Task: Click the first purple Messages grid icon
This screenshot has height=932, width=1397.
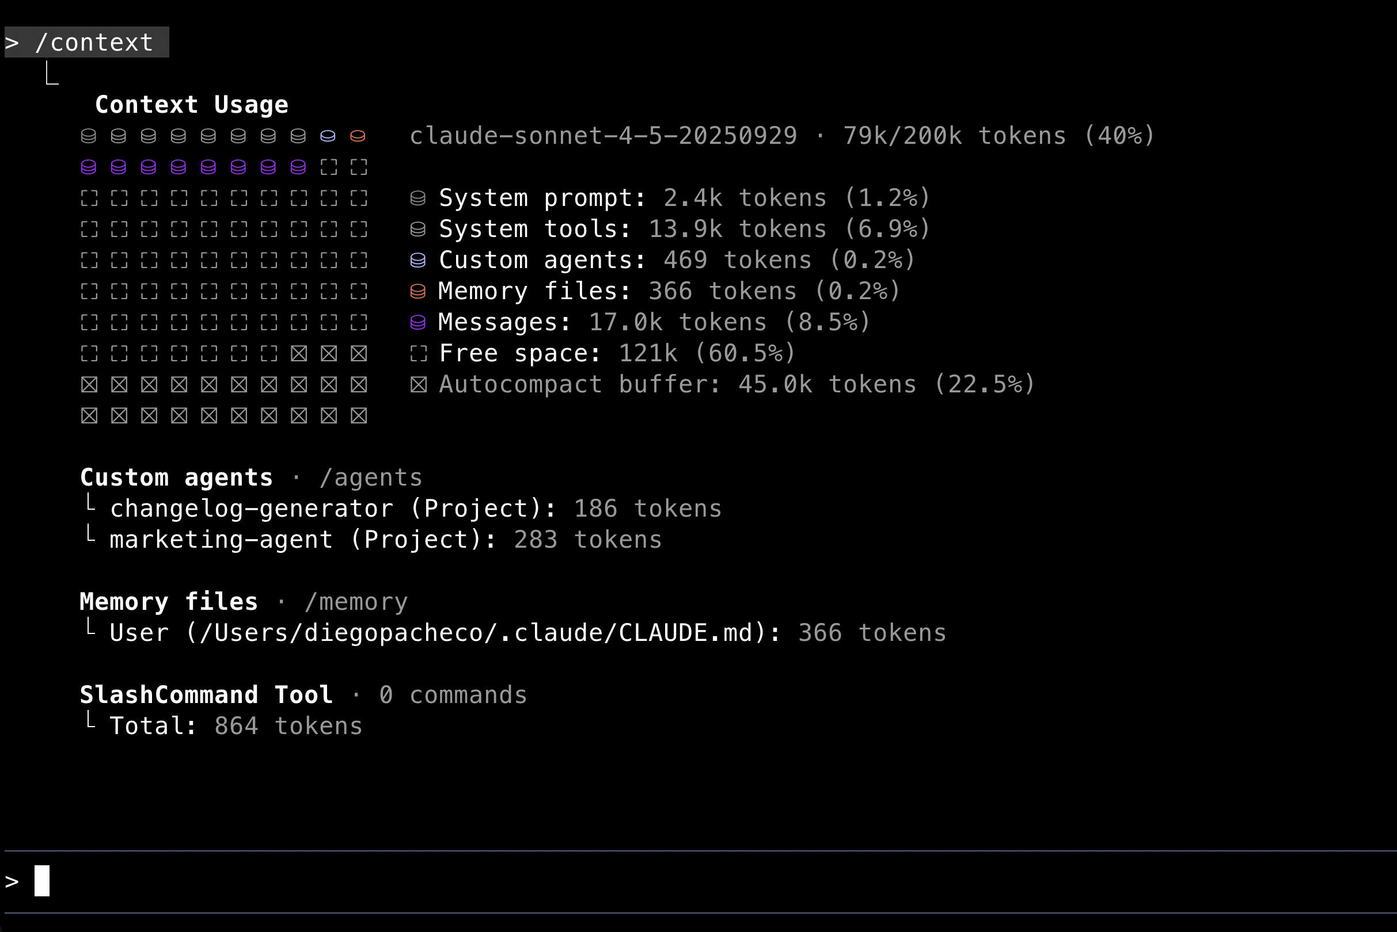Action: point(89,167)
